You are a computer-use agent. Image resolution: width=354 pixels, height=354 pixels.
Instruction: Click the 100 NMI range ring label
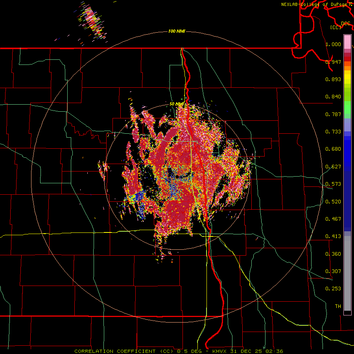click(177, 31)
